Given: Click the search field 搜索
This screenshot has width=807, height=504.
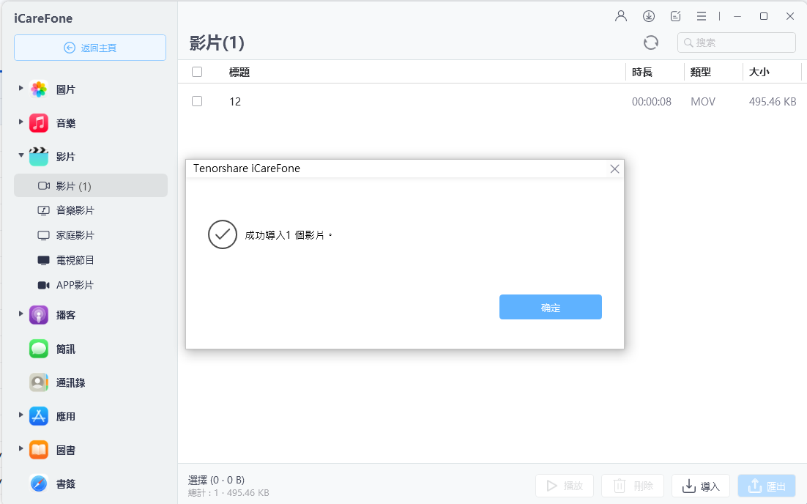Looking at the screenshot, I should pyautogui.click(x=737, y=42).
